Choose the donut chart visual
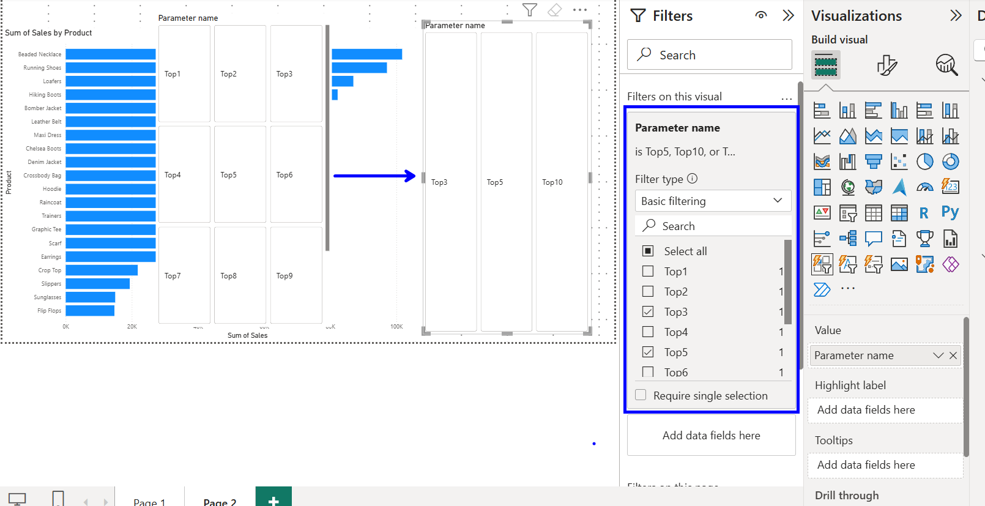Image resolution: width=985 pixels, height=506 pixels. pyautogui.click(x=950, y=162)
